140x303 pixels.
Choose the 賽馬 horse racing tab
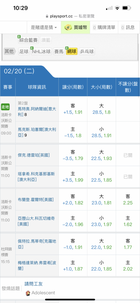pos(59,52)
